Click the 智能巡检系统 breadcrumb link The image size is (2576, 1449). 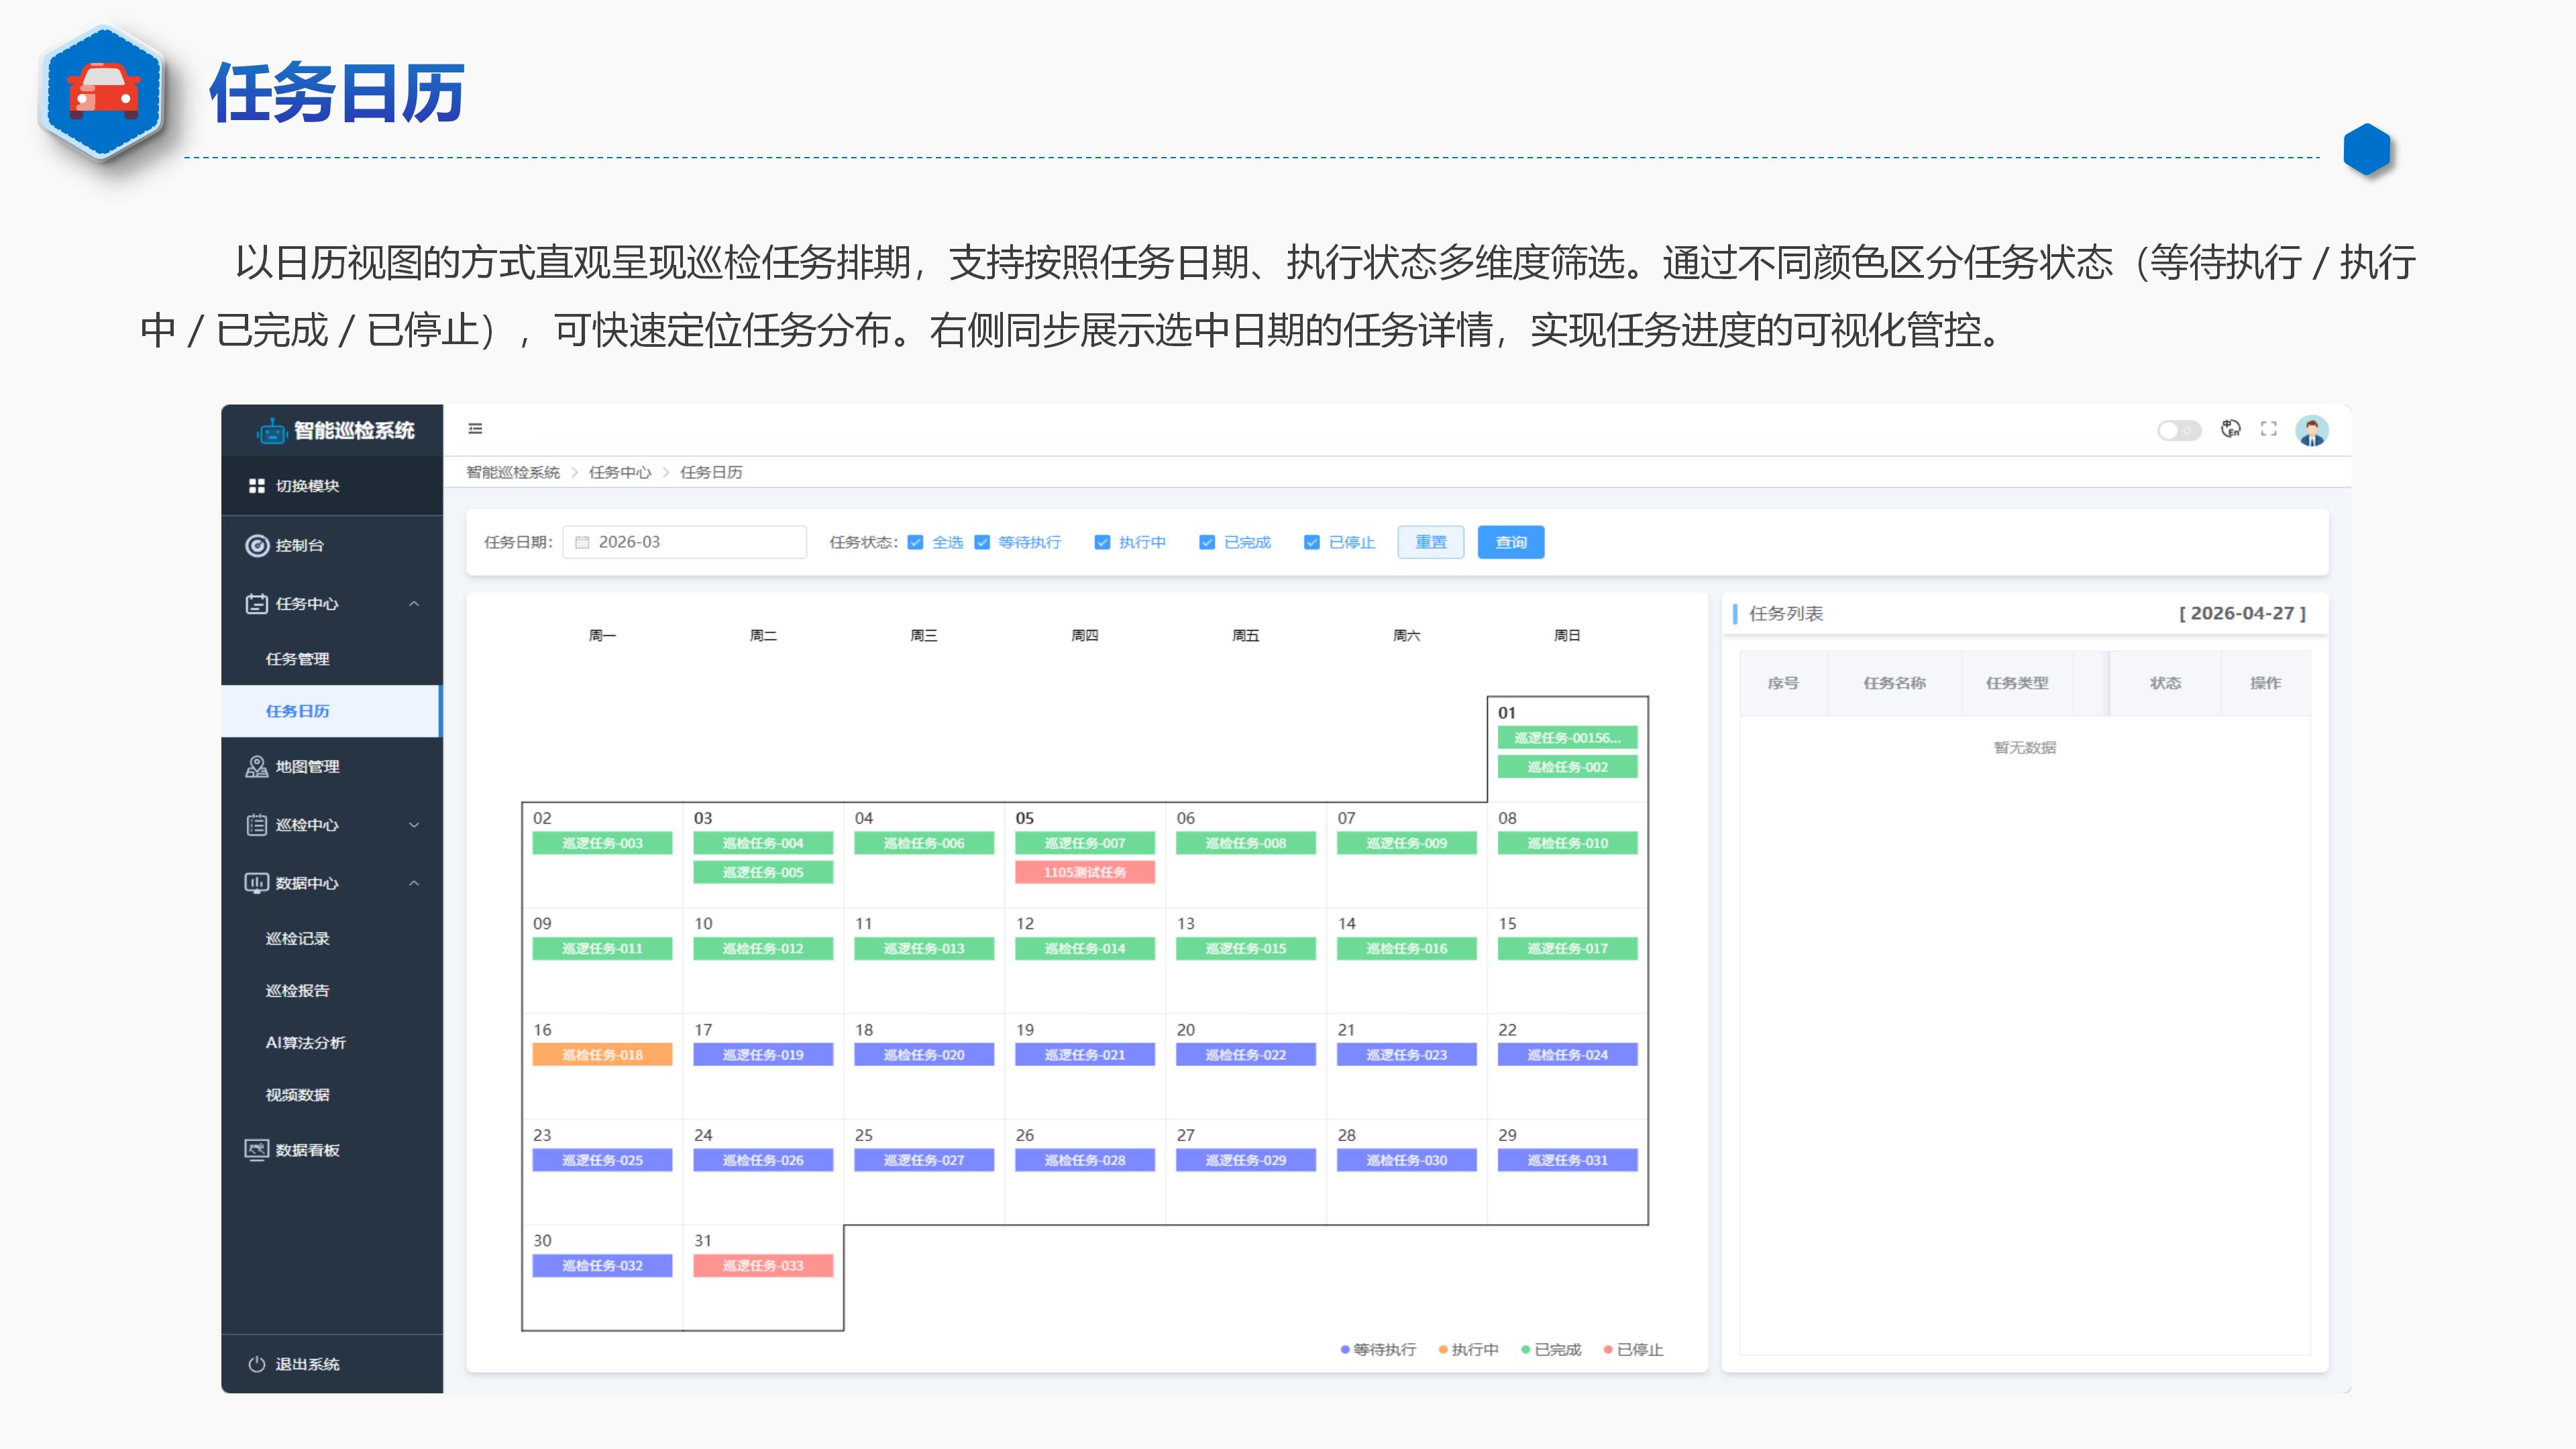[x=513, y=472]
